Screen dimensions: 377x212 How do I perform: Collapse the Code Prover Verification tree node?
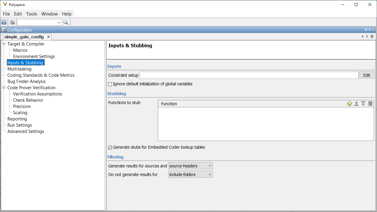4,88
